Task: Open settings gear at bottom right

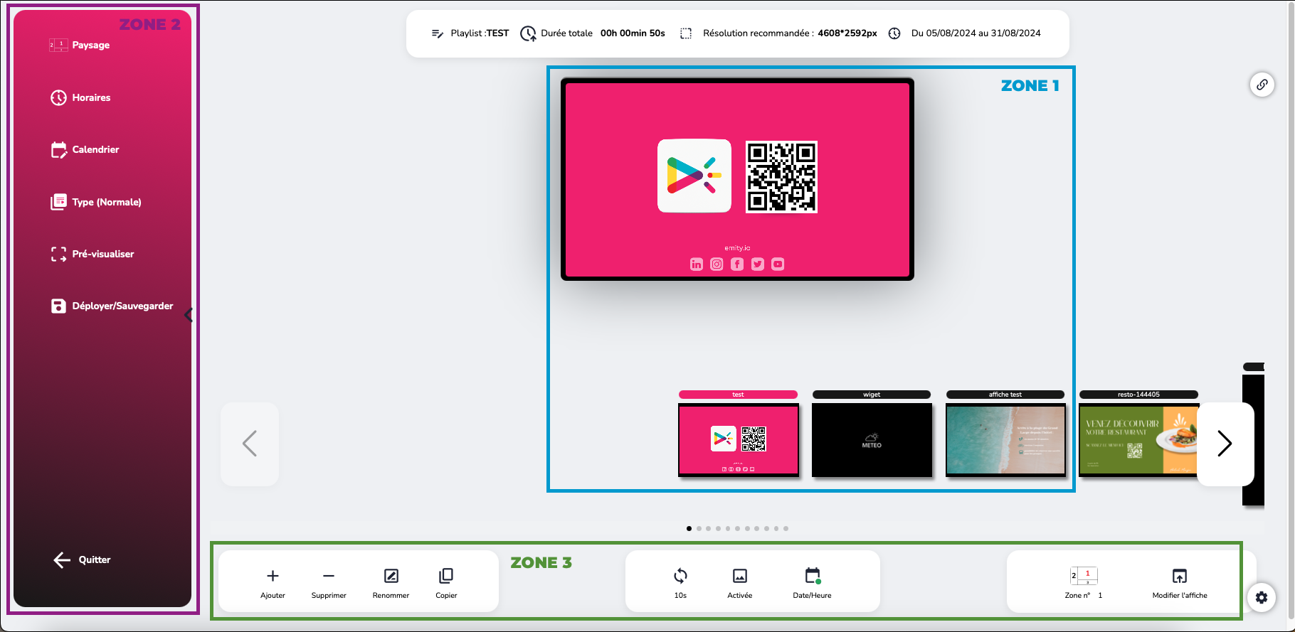Action: coord(1262,598)
